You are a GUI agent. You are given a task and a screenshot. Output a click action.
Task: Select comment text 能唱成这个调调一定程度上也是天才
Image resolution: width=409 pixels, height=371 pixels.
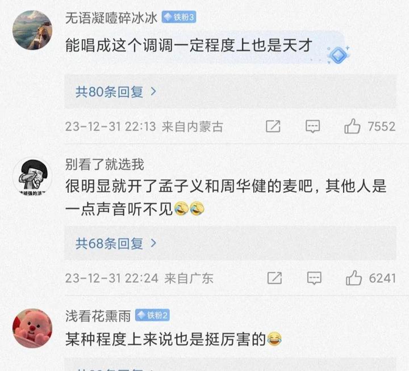click(189, 45)
